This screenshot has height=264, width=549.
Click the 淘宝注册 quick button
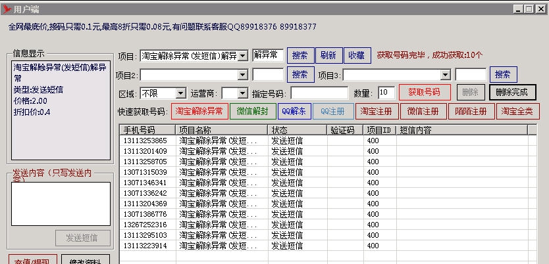point(377,112)
